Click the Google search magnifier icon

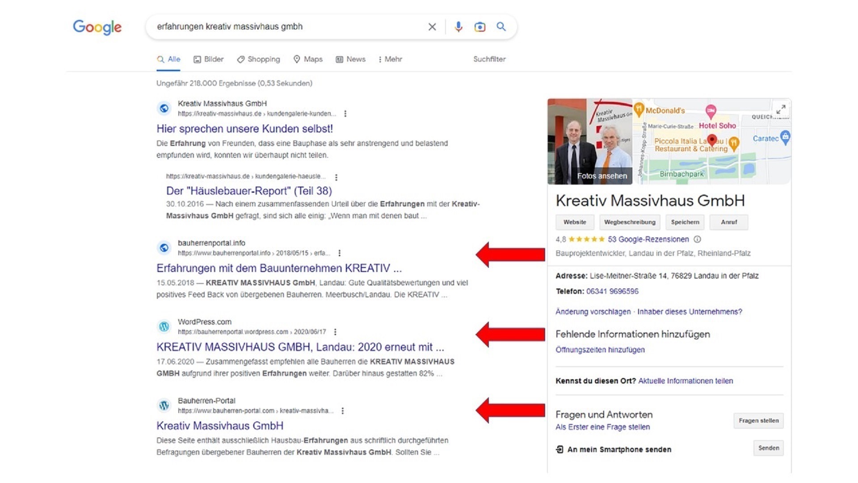501,26
